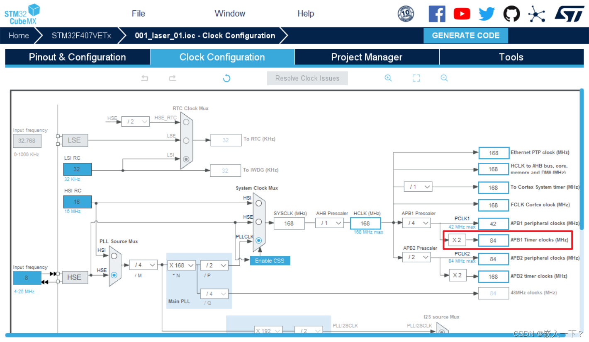The height and width of the screenshot is (342, 589).
Task: Select HSI in PLL Source Mux
Action: point(114,256)
